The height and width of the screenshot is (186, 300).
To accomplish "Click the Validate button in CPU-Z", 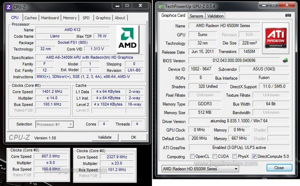I will pos(105,137).
